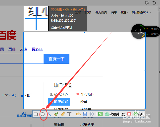Open screenshot settings gear icon
This screenshot has width=160, height=127.
[92, 114]
